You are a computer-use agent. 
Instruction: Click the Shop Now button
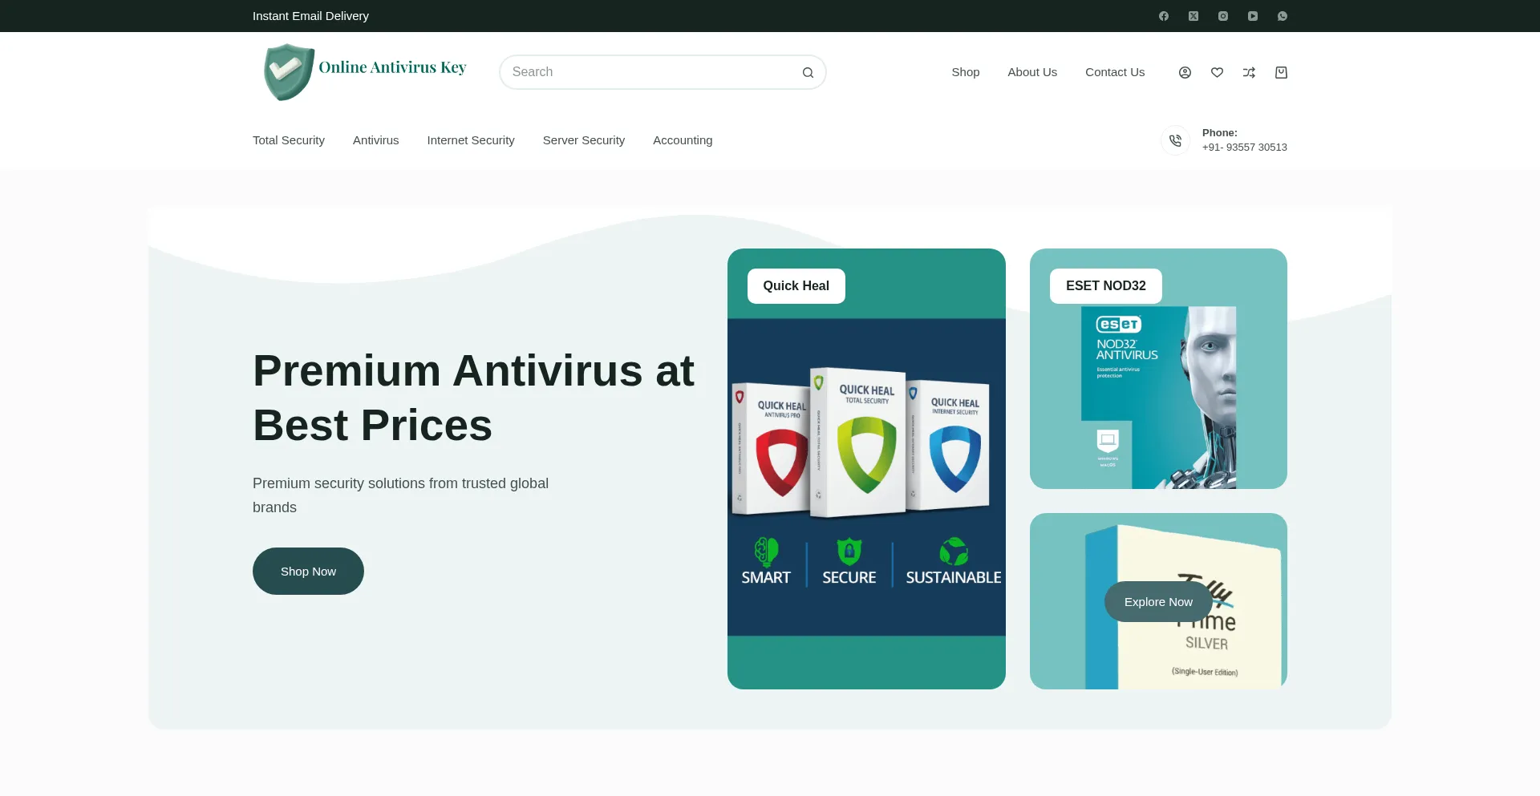click(308, 571)
